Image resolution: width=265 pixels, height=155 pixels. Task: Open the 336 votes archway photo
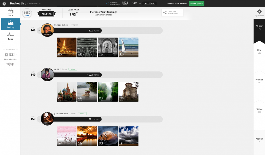point(108,47)
